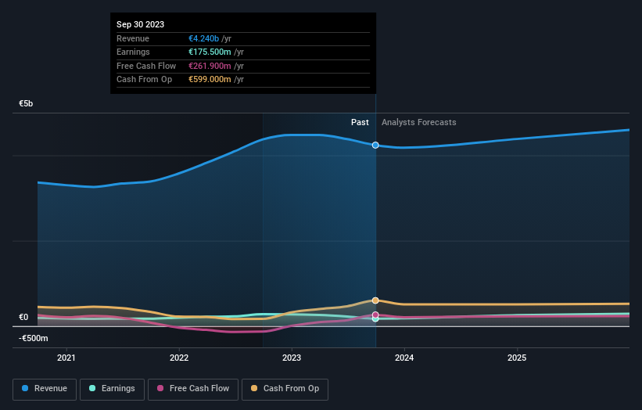Screen dimensions: 642x410
Task: Click the pink Free Cash Flow legend dot
Action: point(160,388)
